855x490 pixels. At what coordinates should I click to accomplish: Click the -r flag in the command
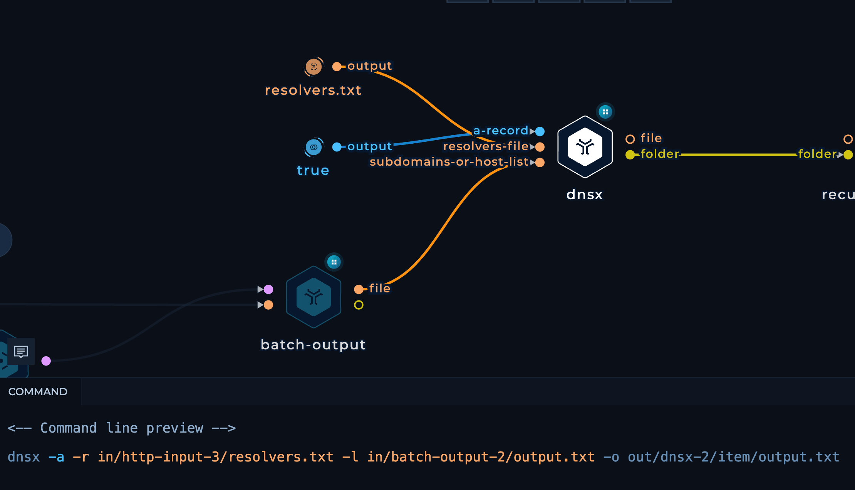[81, 457]
